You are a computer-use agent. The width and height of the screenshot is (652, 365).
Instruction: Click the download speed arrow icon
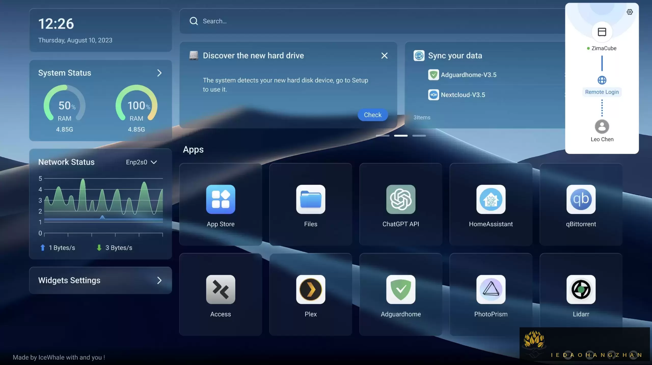tap(99, 248)
